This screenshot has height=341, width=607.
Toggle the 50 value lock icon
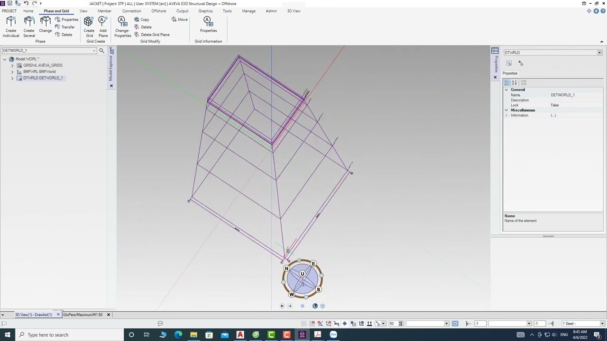pyautogui.click(x=401, y=323)
